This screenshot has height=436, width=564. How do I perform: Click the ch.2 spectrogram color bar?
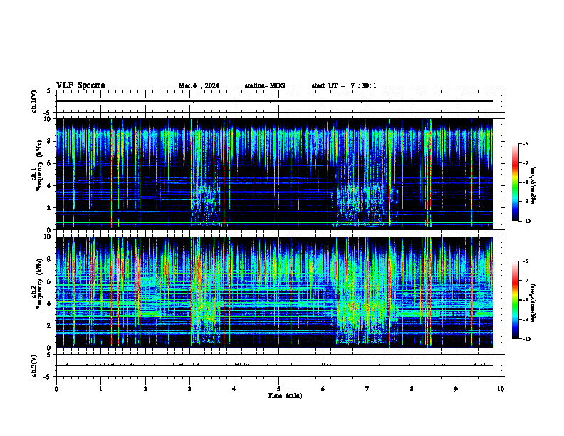pyautogui.click(x=515, y=300)
